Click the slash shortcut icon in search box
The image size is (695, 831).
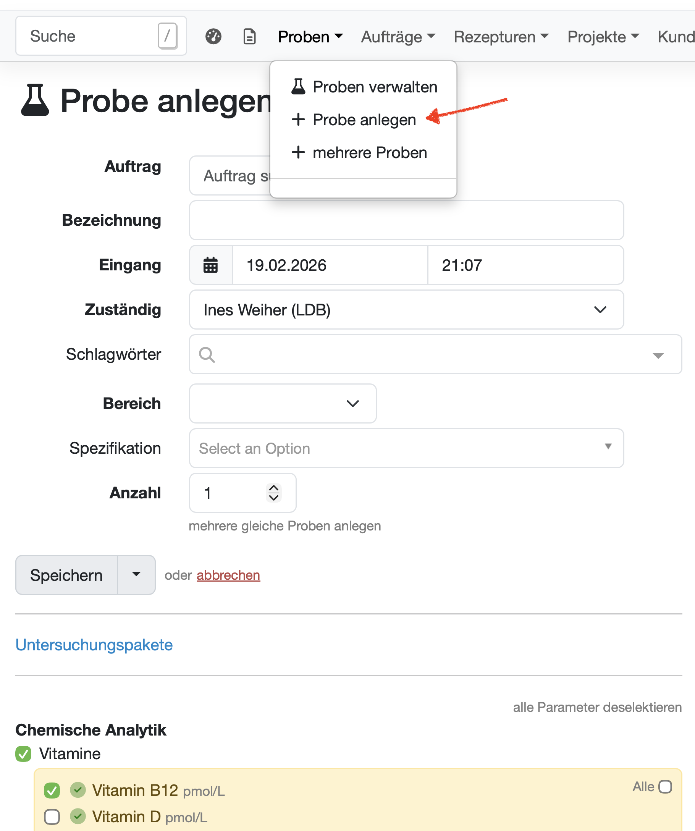(167, 36)
